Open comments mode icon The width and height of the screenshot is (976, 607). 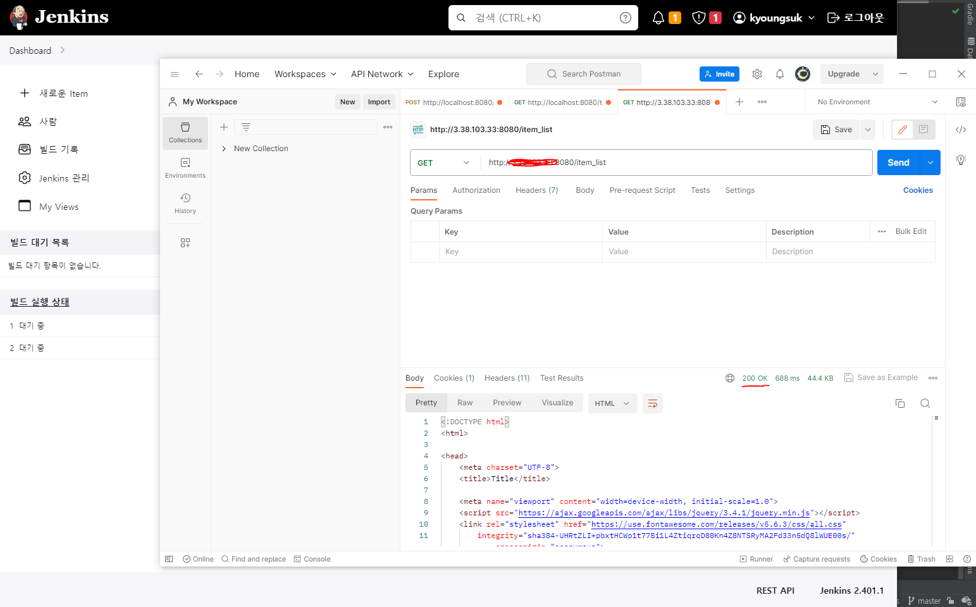coord(923,130)
